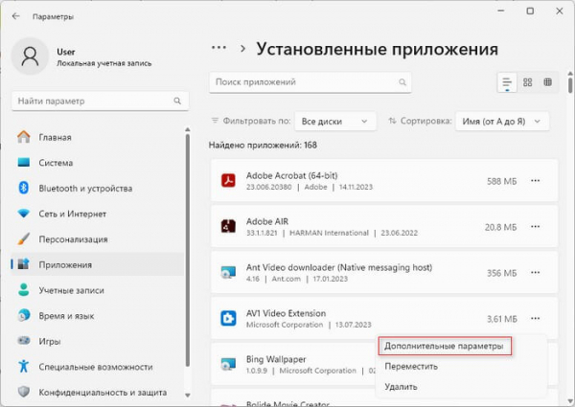Click the Adobe AIR app icon

[x=228, y=226]
